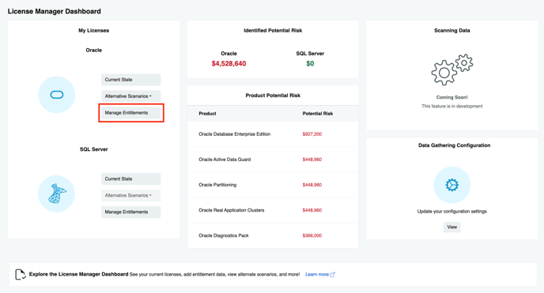
Task: Click the Coming Soon! text
Action: tap(451, 97)
